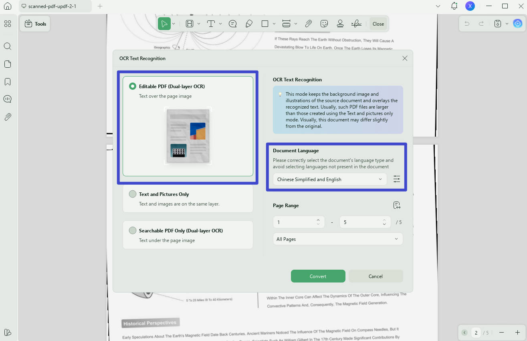
Task: Expand the text tool dropdown arrow
Action: [x=220, y=24]
